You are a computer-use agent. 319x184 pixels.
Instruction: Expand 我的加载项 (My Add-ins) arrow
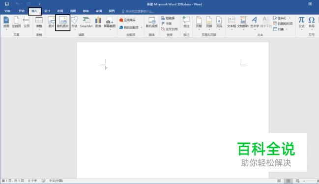142,27
